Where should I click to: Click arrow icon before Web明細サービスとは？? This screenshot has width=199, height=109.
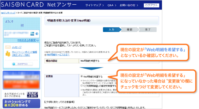click(x=45, y=55)
